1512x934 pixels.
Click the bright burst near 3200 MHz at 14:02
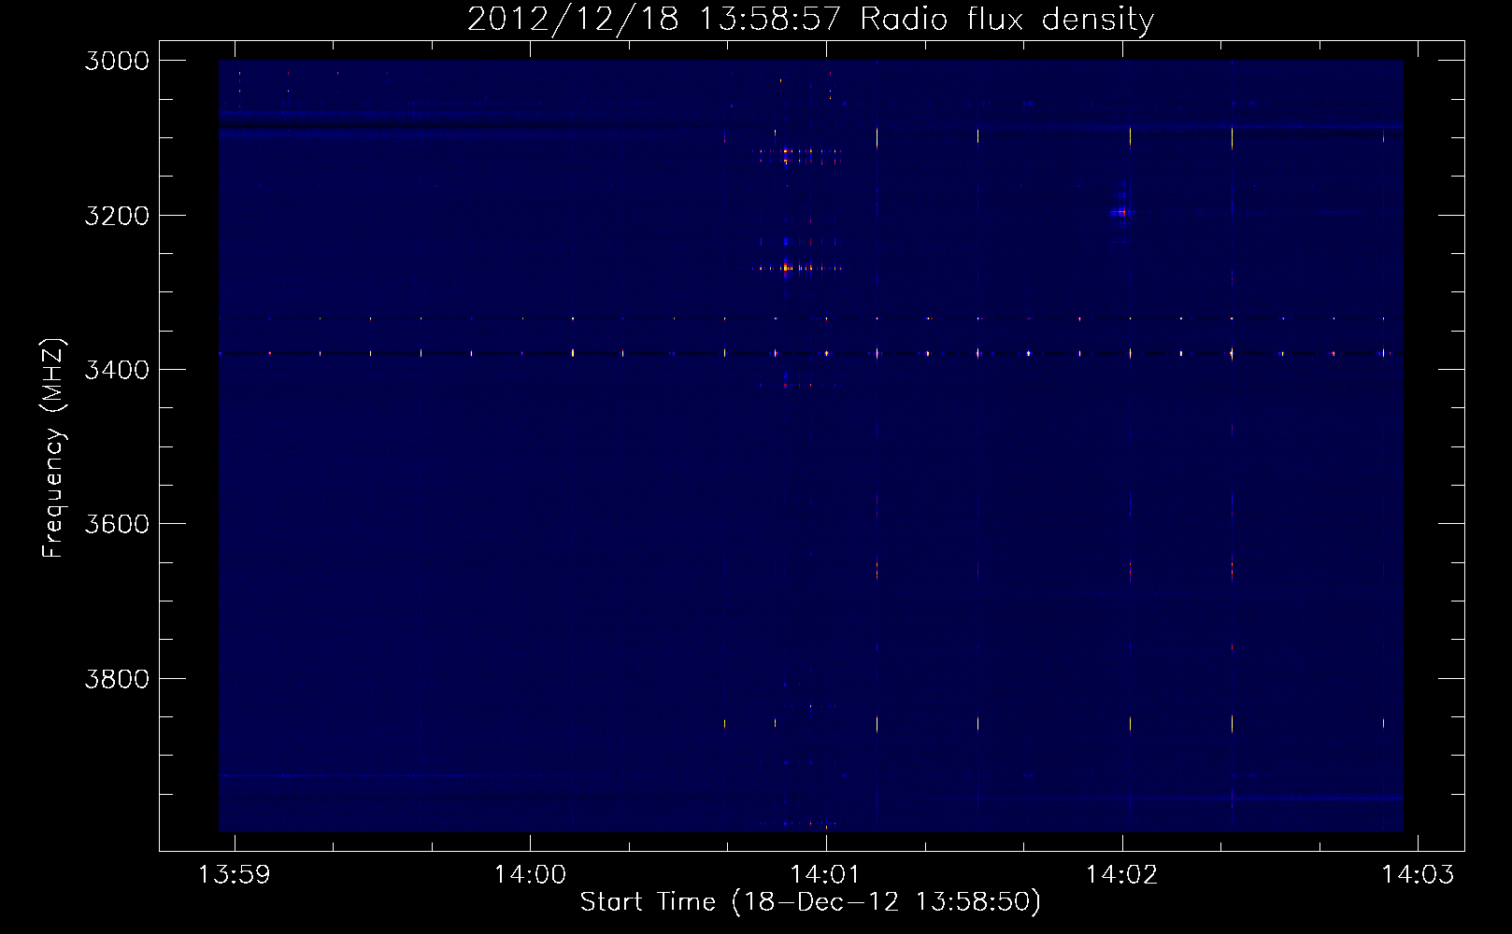[x=1120, y=213]
